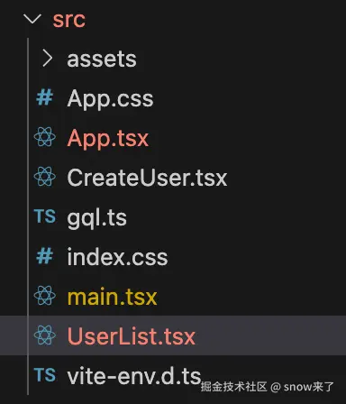Click the TS icon beside vite-env.d.ts

tap(45, 375)
